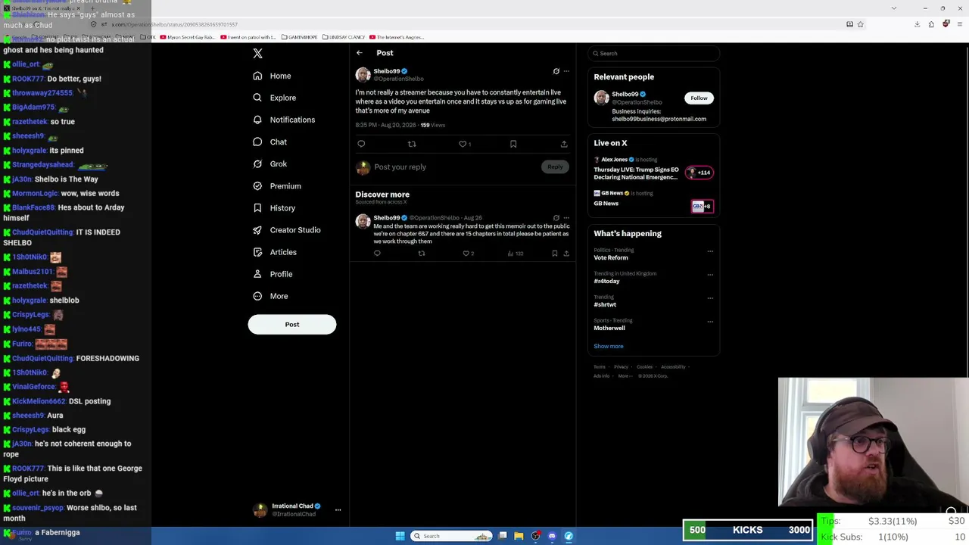Open options for Motherwell trend
Image resolution: width=969 pixels, height=545 pixels.
710,322
